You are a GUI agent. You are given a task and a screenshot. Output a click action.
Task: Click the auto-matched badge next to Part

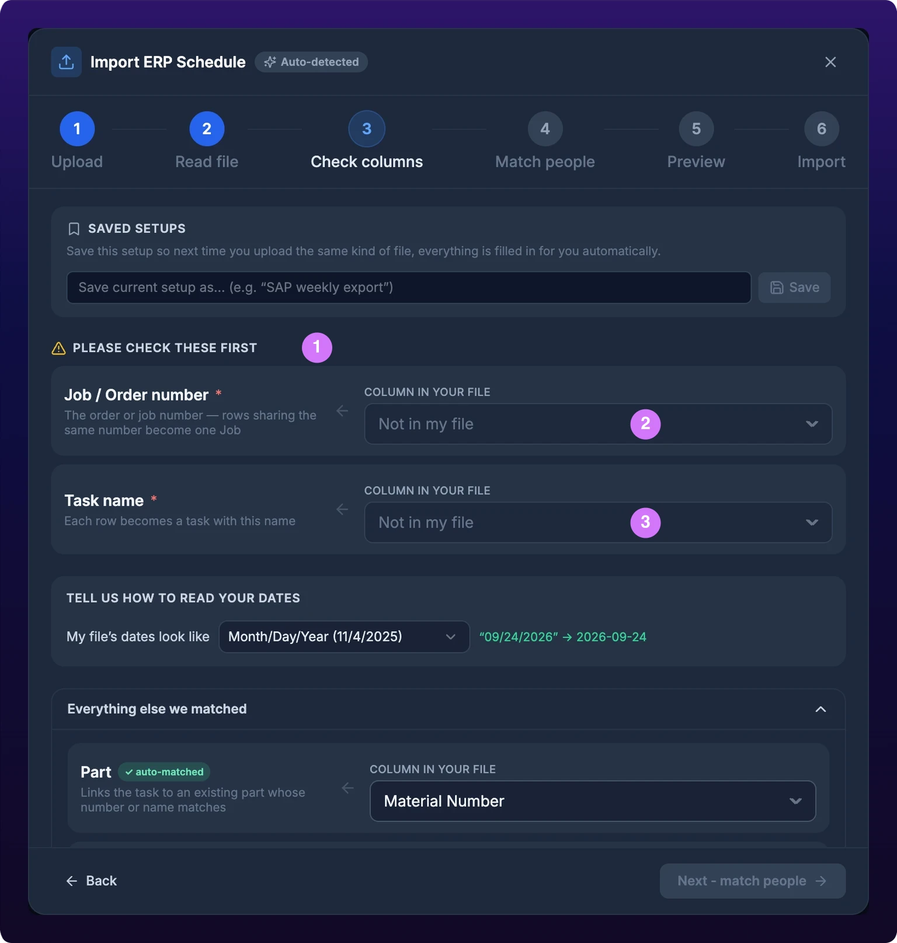click(164, 772)
